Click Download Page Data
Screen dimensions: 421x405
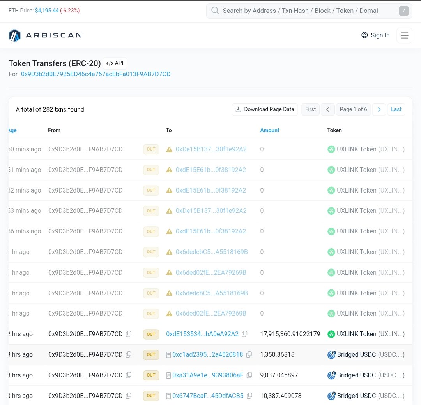click(265, 109)
